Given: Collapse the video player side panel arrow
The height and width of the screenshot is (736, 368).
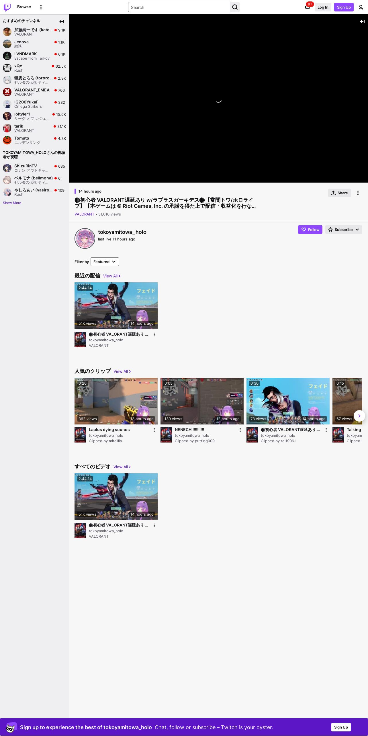Looking at the screenshot, I should 362,21.
